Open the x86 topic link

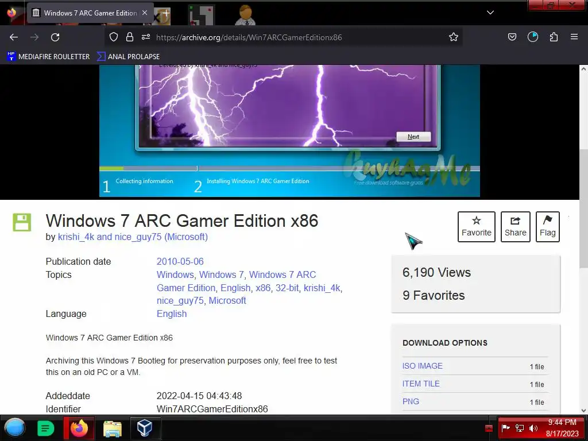(263, 288)
